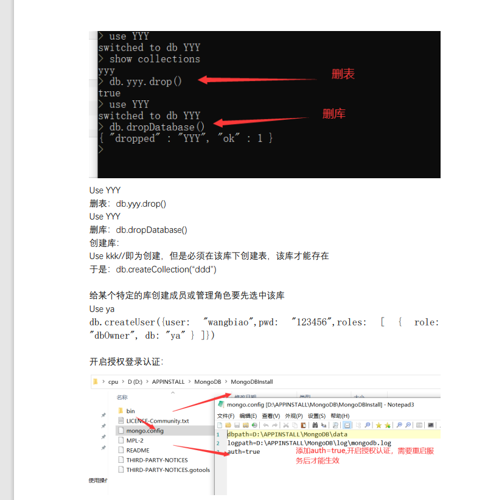
Task: Click the 名称 column header in Explorer
Action: coord(122,397)
